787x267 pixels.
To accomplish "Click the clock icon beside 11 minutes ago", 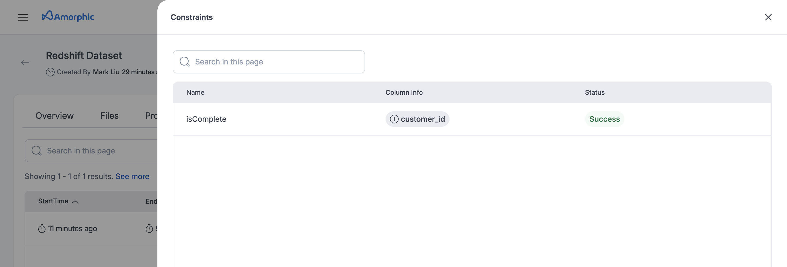I will [x=42, y=228].
